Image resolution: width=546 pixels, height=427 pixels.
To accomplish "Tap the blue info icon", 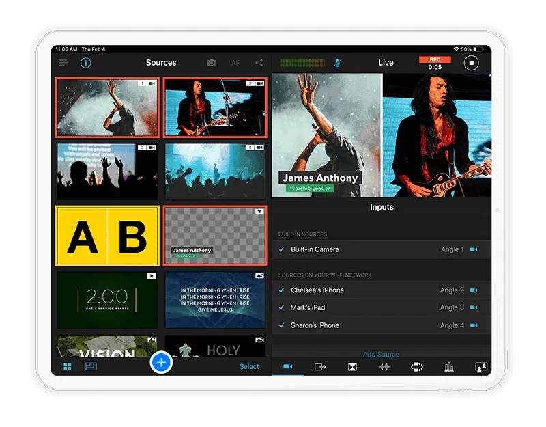I will tap(86, 63).
